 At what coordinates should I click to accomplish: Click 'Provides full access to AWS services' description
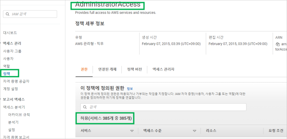pos(116,13)
